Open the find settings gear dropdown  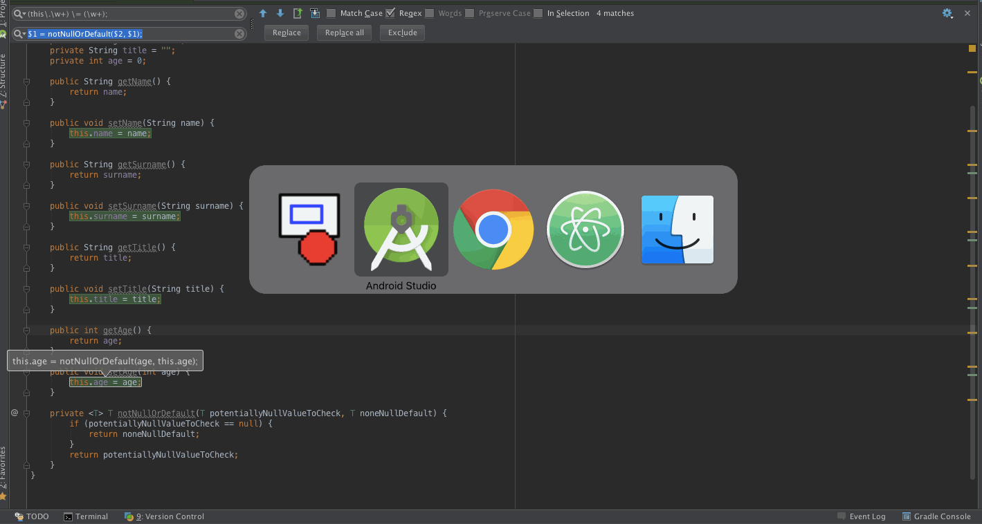(947, 13)
